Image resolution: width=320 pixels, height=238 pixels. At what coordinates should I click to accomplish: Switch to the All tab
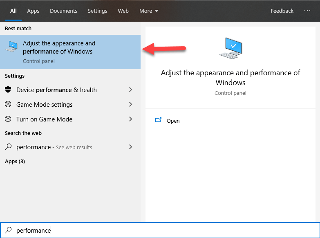(13, 11)
